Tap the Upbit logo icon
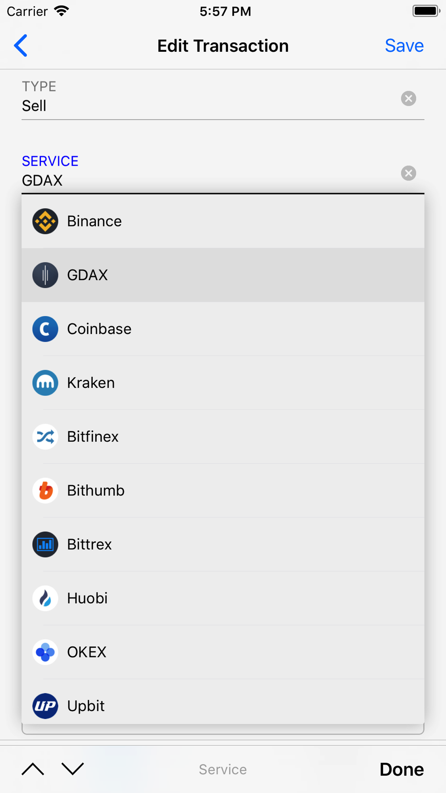Screen dimensions: 446x793 45,706
